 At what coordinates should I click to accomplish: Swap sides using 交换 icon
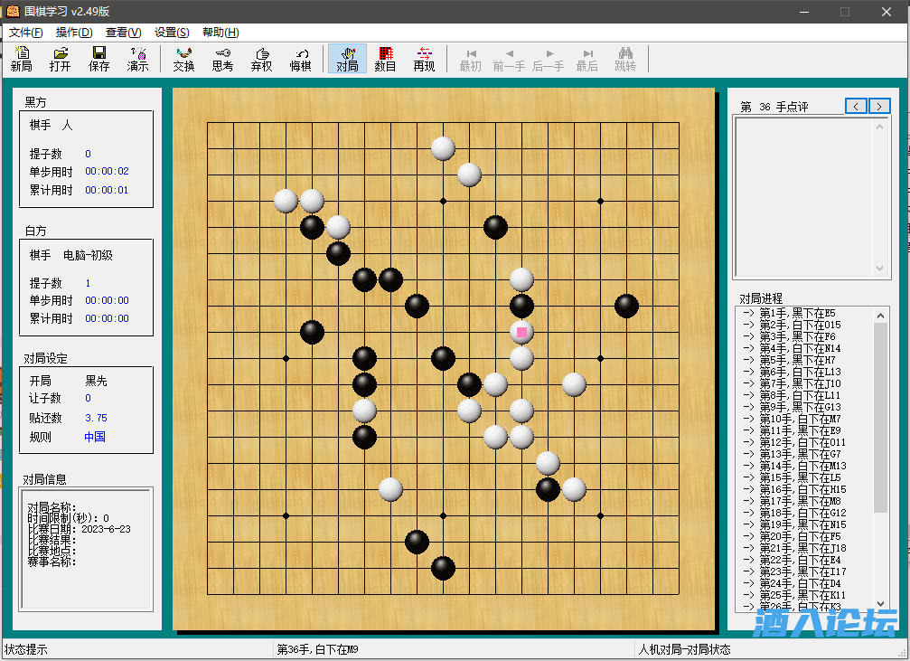pyautogui.click(x=183, y=59)
